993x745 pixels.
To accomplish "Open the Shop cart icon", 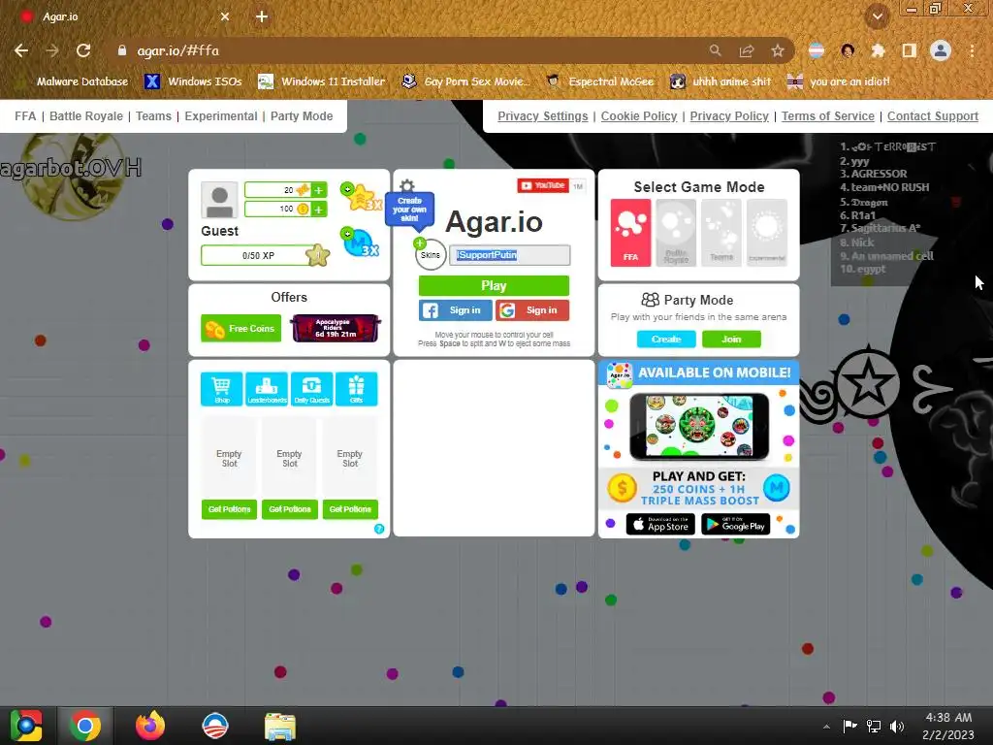I will point(222,388).
